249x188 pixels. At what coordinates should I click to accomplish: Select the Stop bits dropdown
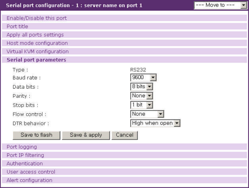click(x=142, y=105)
